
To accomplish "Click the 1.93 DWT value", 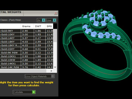I will (x=38, y=34).
